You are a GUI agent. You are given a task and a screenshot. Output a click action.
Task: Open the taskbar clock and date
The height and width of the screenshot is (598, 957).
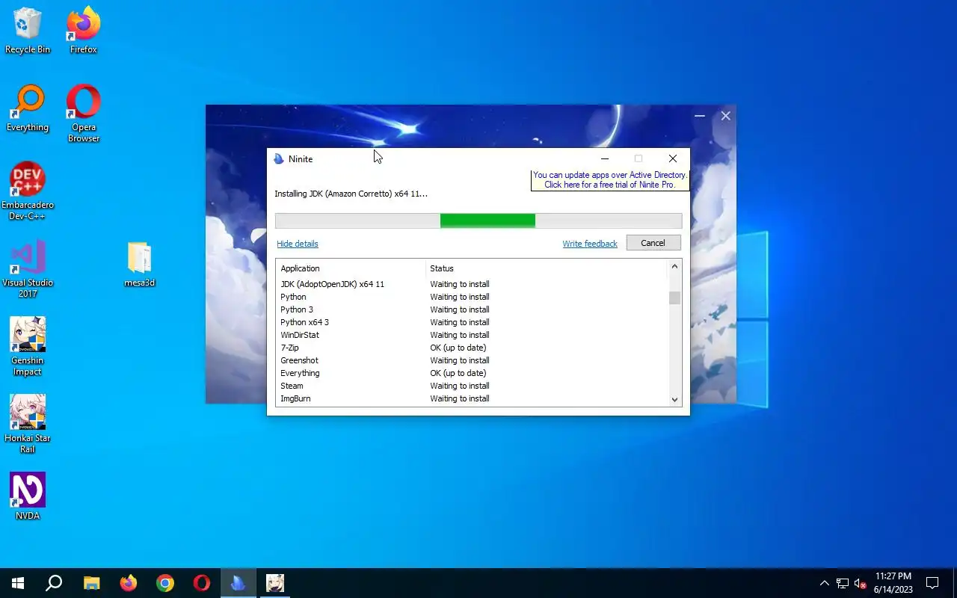893,583
